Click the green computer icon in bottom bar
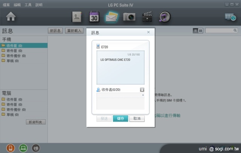Viewport: 241px width, 153px height. (23, 148)
